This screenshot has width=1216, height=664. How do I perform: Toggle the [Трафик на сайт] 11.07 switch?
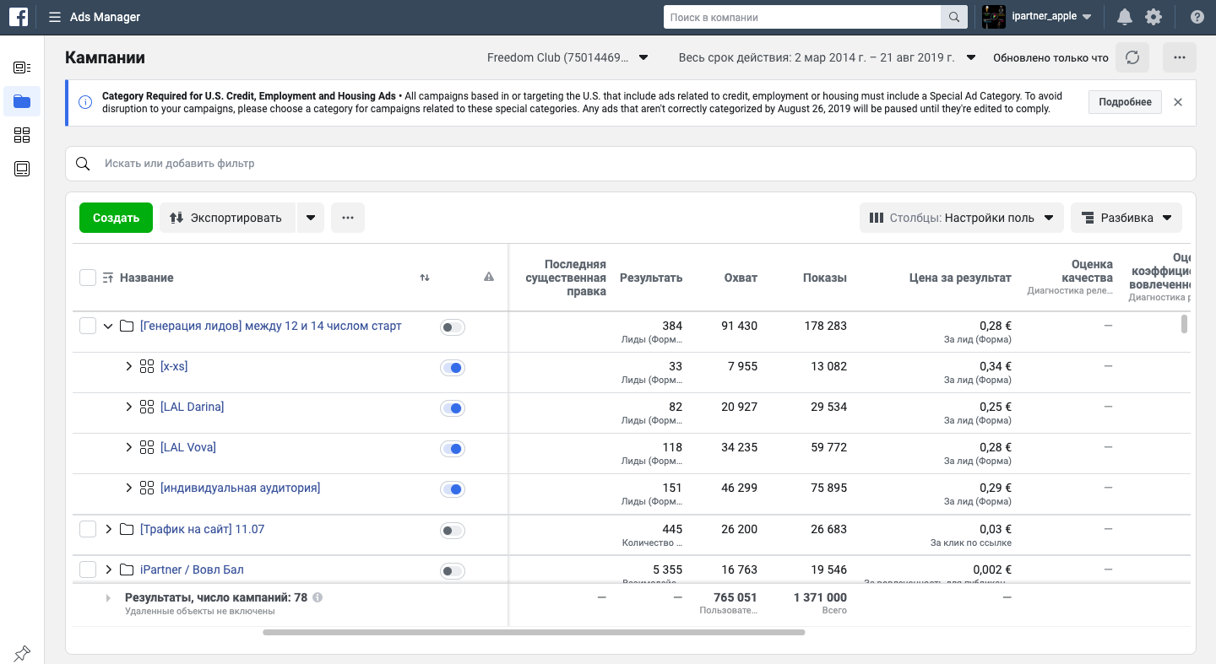pos(453,531)
